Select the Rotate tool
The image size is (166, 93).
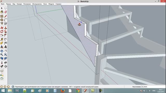tap(2, 32)
